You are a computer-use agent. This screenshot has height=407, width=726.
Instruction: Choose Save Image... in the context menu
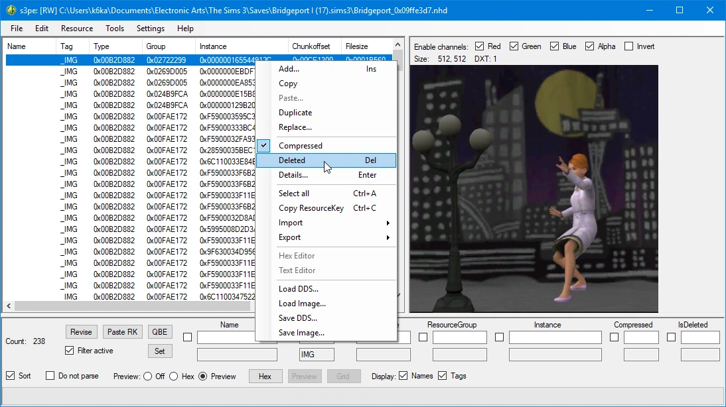pyautogui.click(x=327, y=333)
